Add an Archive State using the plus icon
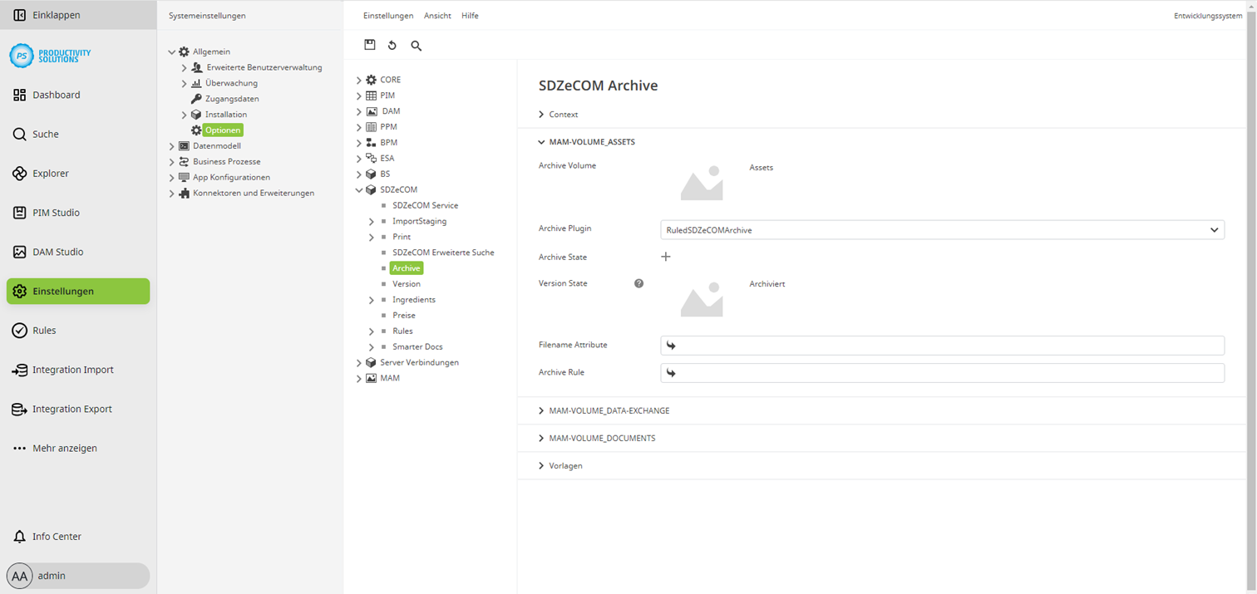Screen dimensions: 1257x594 tap(665, 257)
